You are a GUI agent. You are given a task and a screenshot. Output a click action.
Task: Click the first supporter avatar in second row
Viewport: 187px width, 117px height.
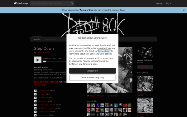89,110
